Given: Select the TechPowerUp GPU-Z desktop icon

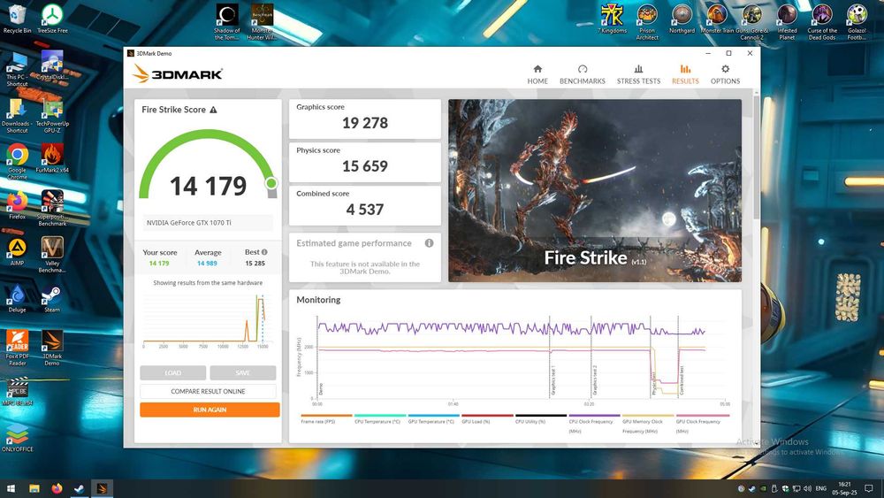Looking at the screenshot, I should 52,117.
